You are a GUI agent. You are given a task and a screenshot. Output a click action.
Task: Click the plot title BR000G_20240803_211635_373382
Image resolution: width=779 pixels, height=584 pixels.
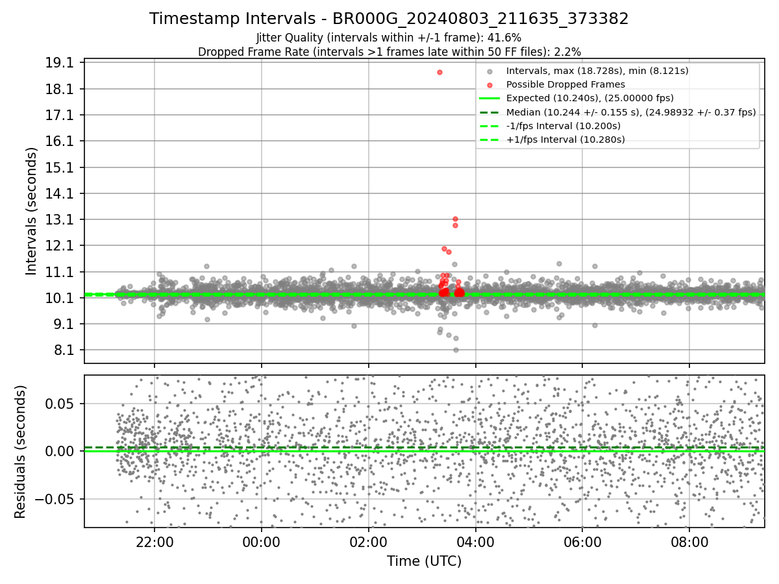[389, 19]
